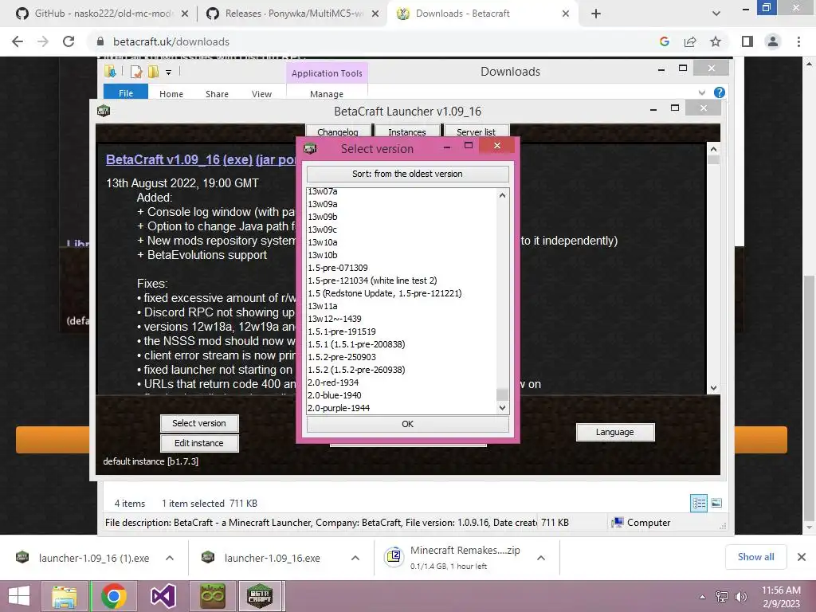Go back in browser history
The height and width of the screenshot is (612, 816).
pos(18,41)
